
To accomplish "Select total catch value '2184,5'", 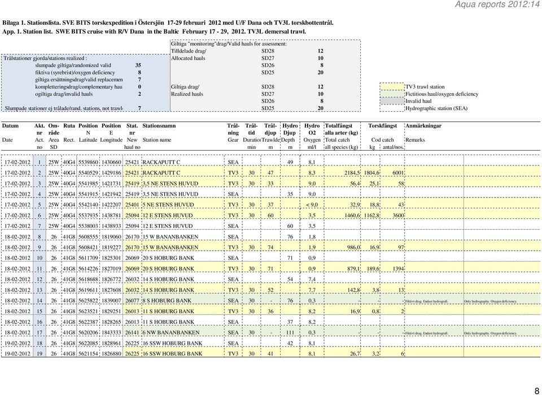I will coord(352,173).
